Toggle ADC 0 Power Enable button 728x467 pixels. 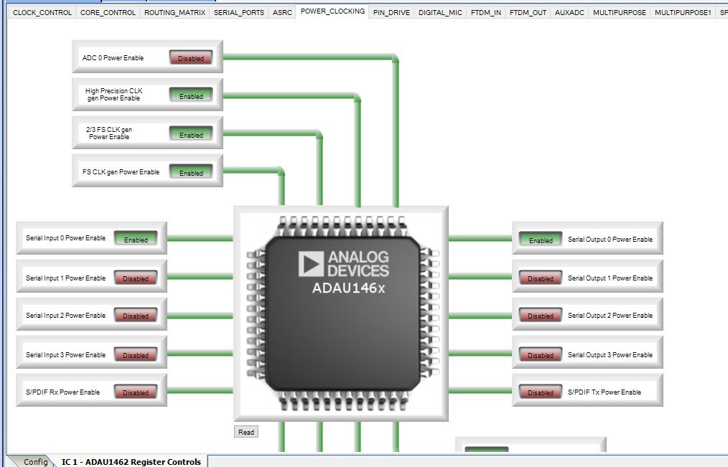pos(191,57)
